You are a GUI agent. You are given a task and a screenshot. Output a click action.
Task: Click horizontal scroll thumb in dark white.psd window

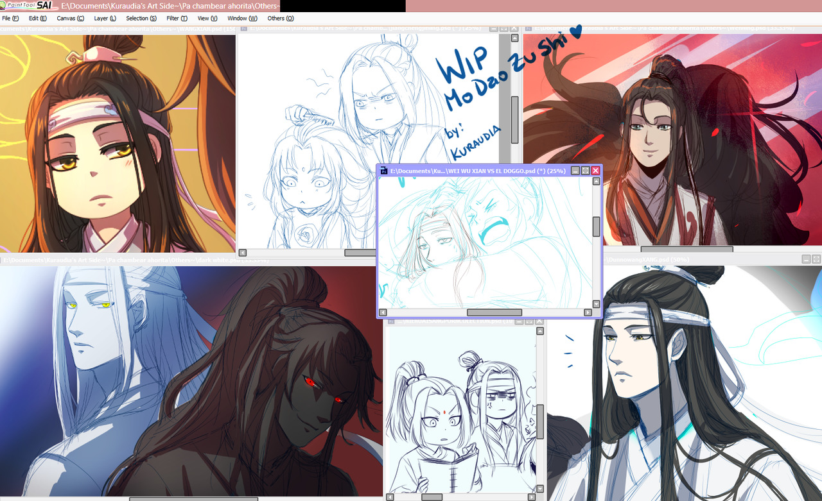194,498
